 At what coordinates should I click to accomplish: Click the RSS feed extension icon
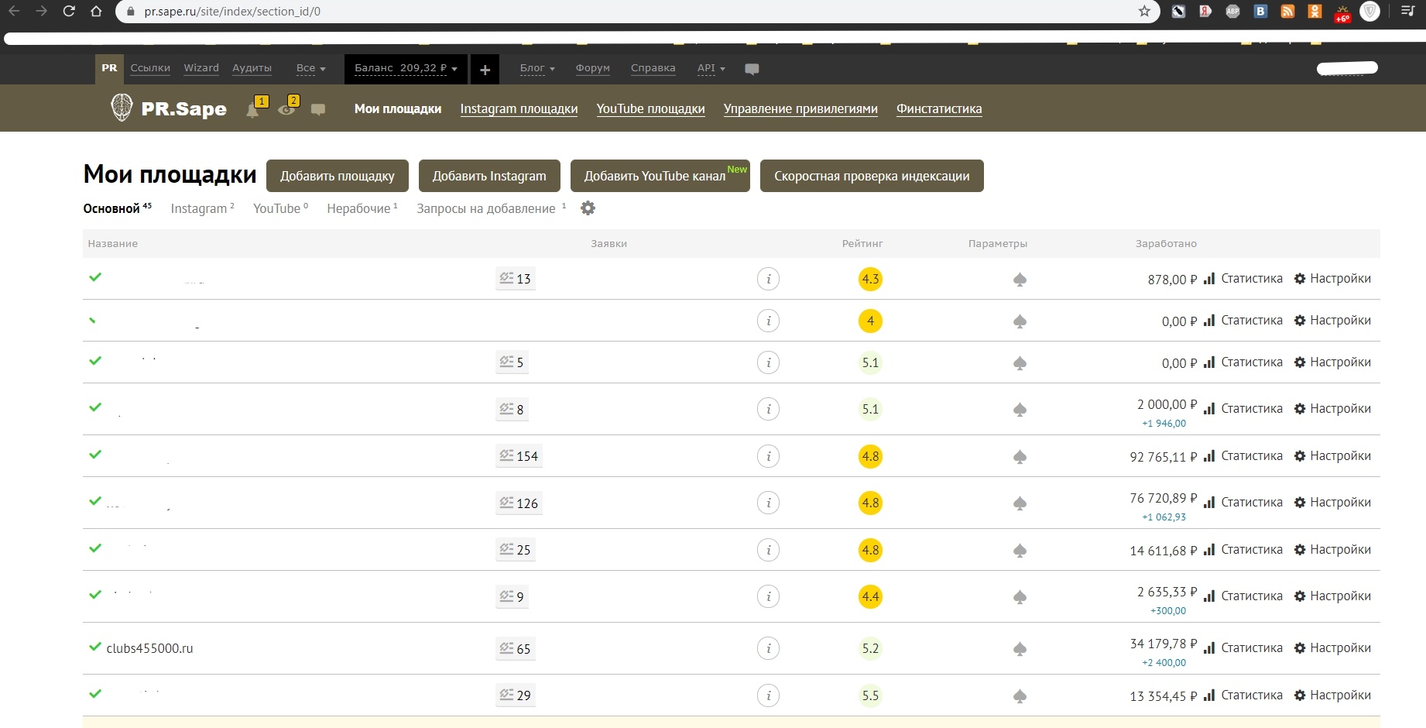coord(1287,12)
